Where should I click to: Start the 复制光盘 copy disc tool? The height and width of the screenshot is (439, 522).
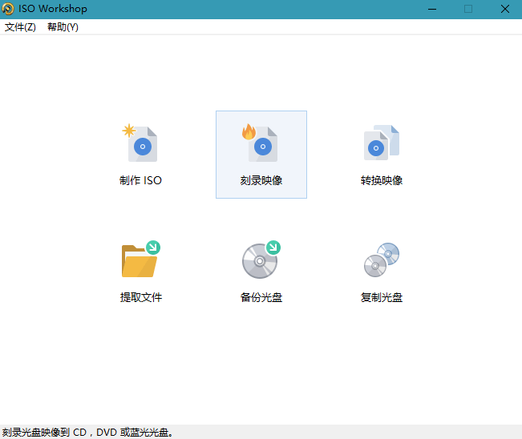click(x=382, y=272)
